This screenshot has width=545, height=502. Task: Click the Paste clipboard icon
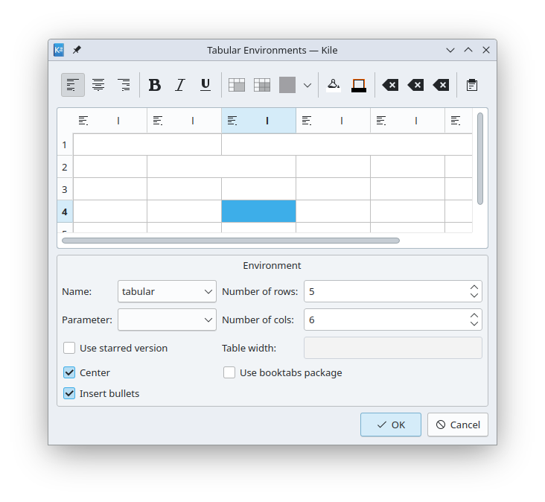click(x=472, y=85)
